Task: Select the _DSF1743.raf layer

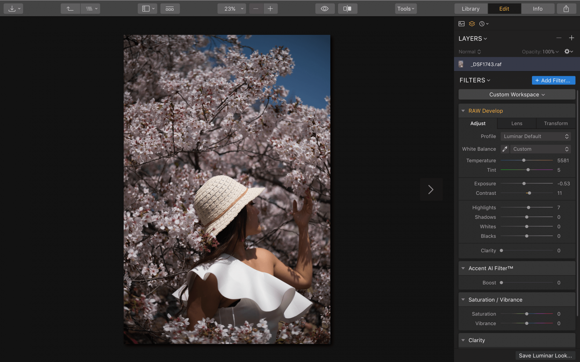Action: coord(517,64)
